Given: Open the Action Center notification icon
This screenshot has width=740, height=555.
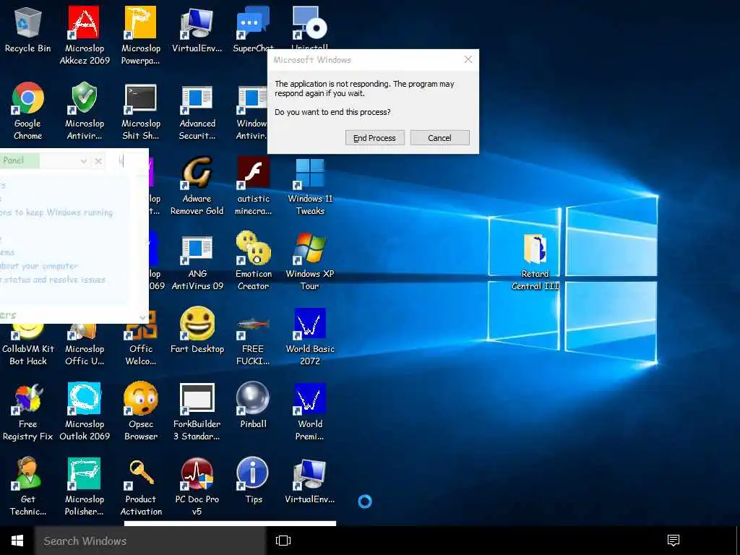Looking at the screenshot, I should [x=674, y=541].
